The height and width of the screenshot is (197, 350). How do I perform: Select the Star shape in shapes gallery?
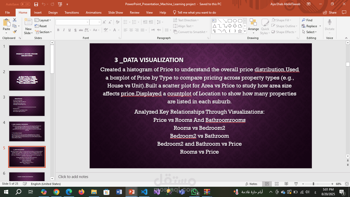[240, 31]
